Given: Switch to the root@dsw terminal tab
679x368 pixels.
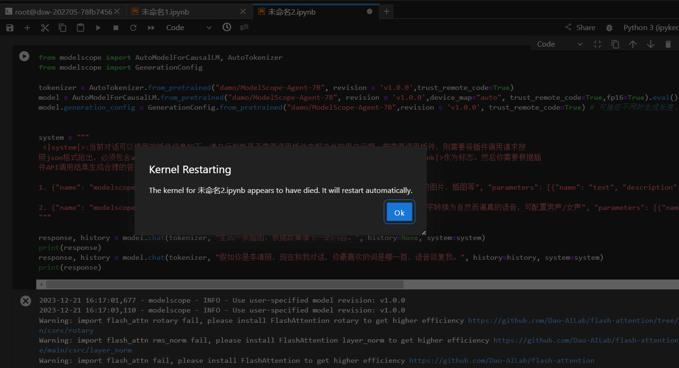Looking at the screenshot, I should point(64,12).
